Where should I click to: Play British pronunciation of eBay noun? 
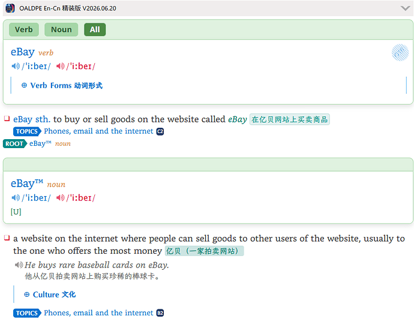(16, 198)
